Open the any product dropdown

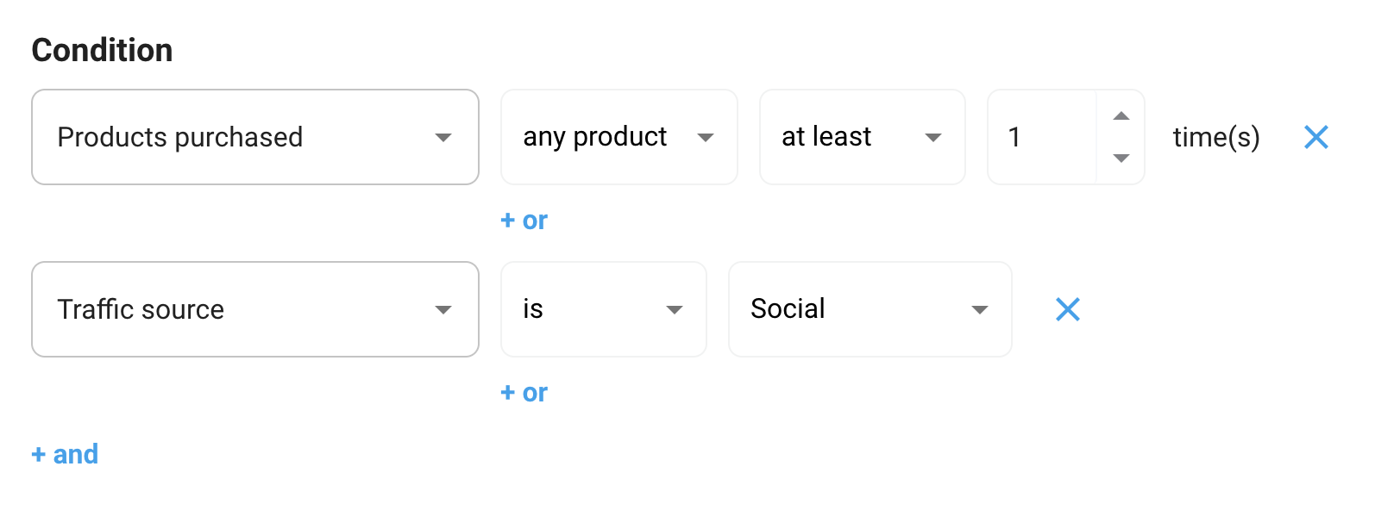[x=604, y=137]
